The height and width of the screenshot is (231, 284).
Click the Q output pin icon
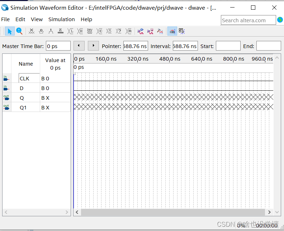click(6, 98)
